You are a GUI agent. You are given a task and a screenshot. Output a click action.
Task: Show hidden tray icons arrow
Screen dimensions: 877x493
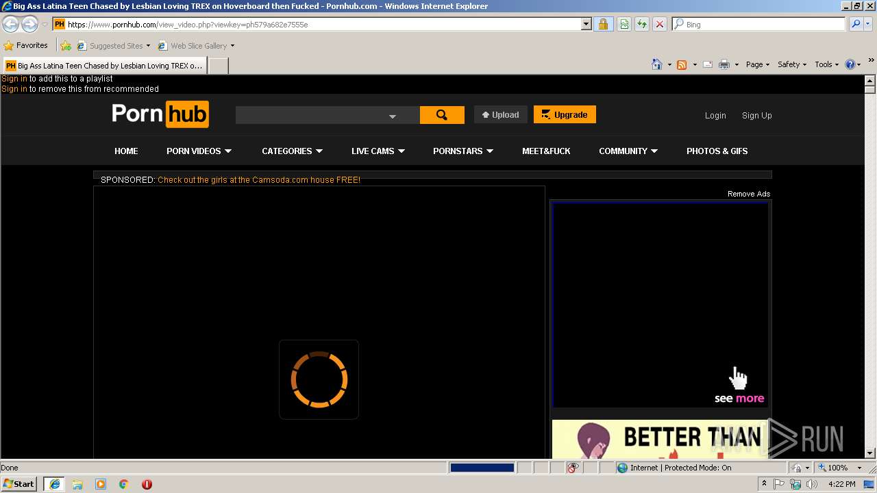[764, 484]
